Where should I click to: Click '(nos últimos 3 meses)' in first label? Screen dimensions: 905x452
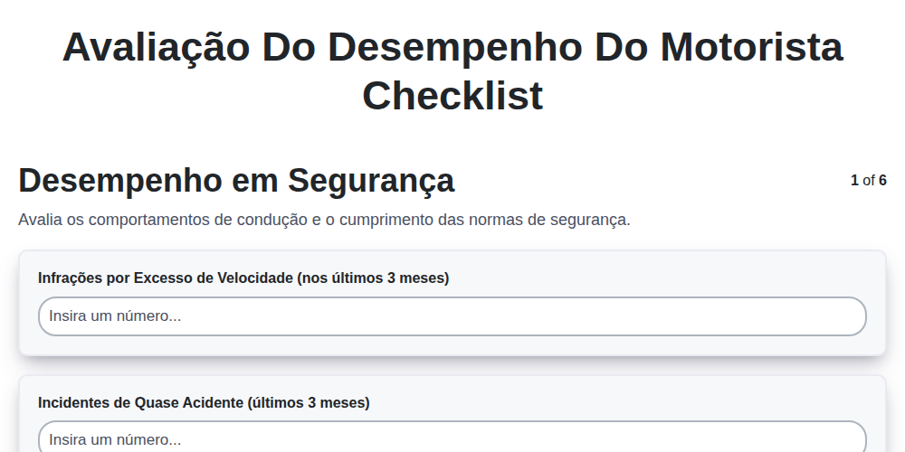tap(373, 278)
